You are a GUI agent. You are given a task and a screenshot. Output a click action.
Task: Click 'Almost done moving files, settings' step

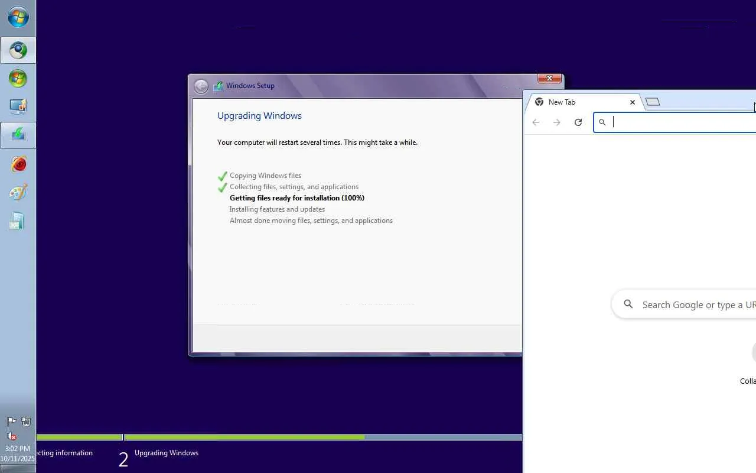[311, 221]
